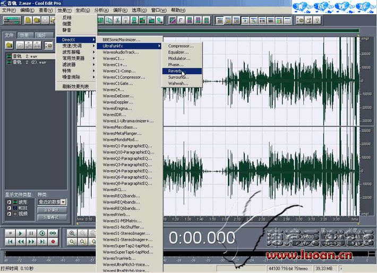Choose Compressor from the Ultrafunkfx submenu
Image resolution: width=377 pixels, height=273 pixels.
pos(182,46)
